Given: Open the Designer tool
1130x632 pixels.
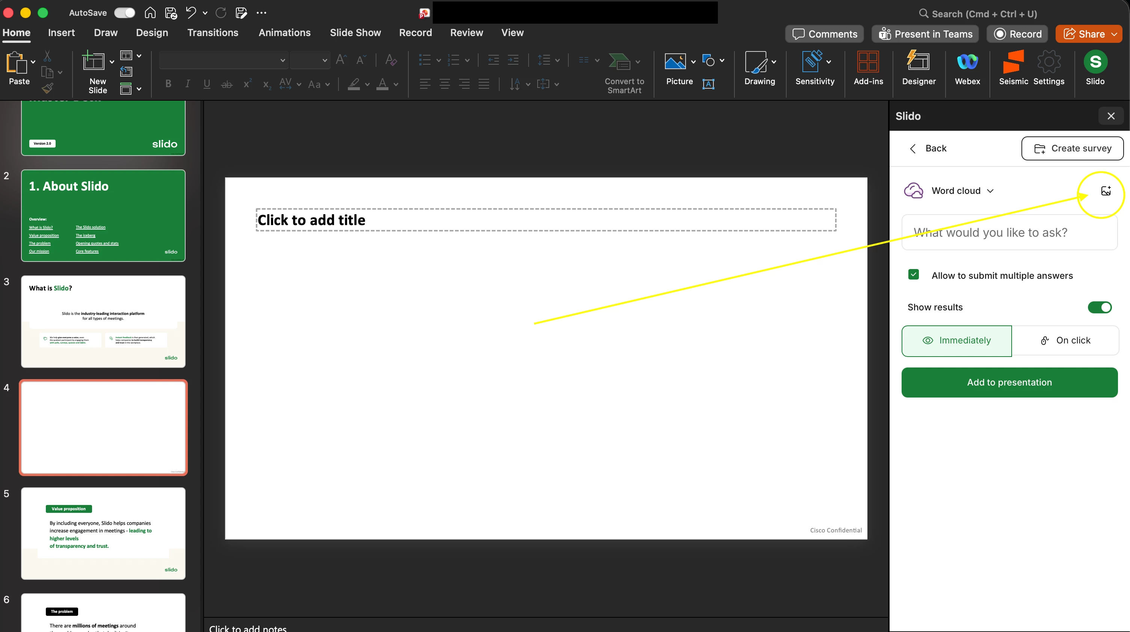Looking at the screenshot, I should 919,62.
